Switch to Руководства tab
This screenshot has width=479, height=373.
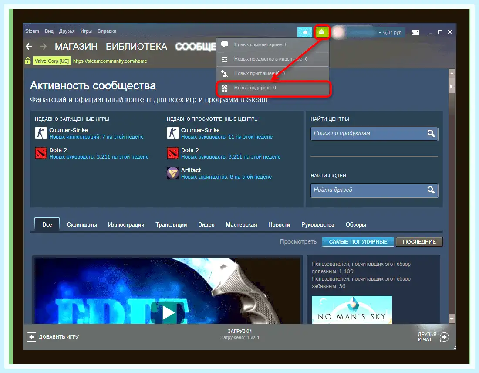point(318,224)
